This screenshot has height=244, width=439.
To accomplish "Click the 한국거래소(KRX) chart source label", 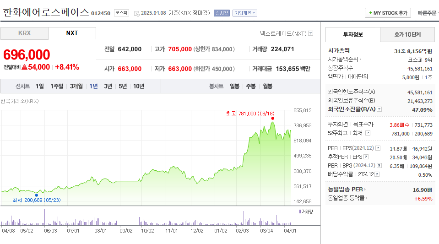I will [20, 101].
